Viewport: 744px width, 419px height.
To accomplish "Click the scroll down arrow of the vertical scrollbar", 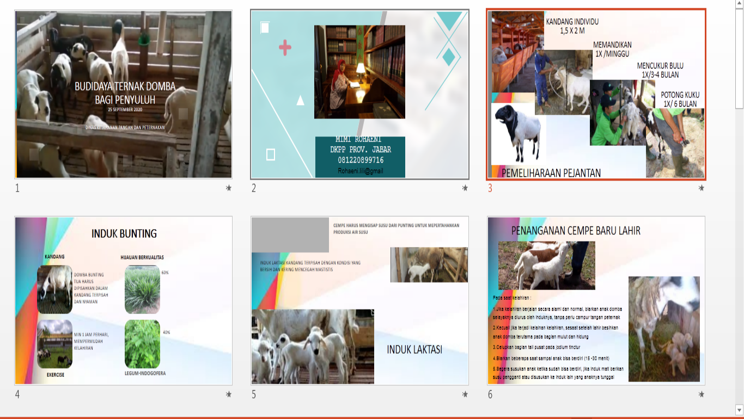I will (x=739, y=410).
